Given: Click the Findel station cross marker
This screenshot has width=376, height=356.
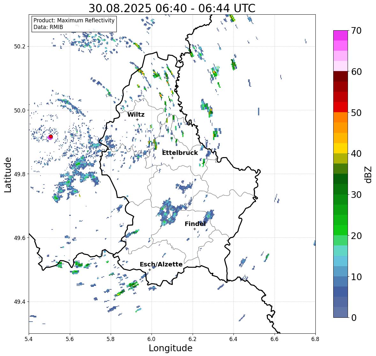Looking at the screenshot, I should tap(195, 229).
